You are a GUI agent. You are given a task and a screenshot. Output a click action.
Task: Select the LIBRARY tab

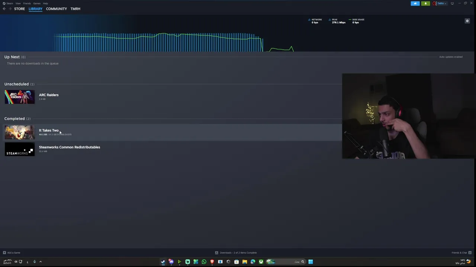click(x=35, y=9)
